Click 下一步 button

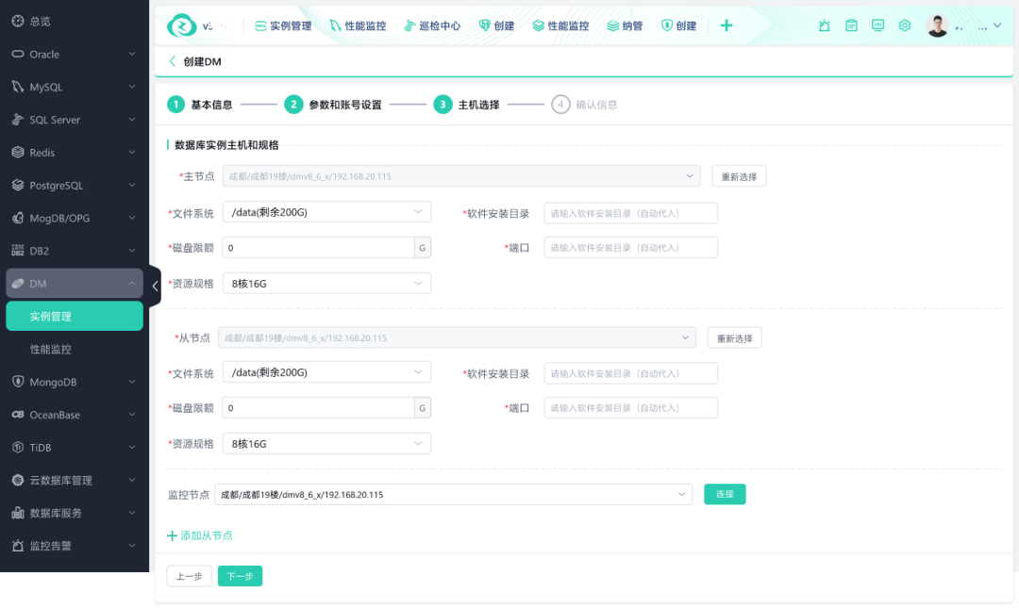tap(240, 576)
